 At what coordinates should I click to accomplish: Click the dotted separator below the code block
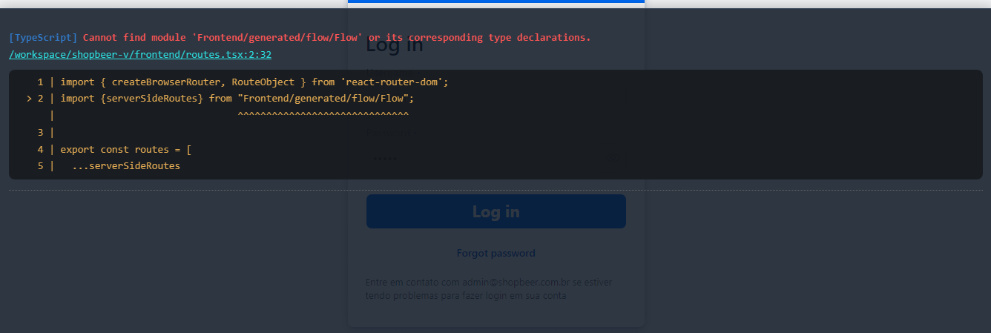495,190
